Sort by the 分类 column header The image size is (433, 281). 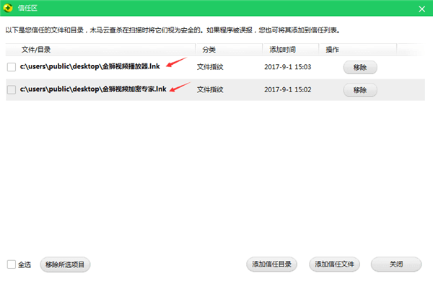pyautogui.click(x=229, y=50)
